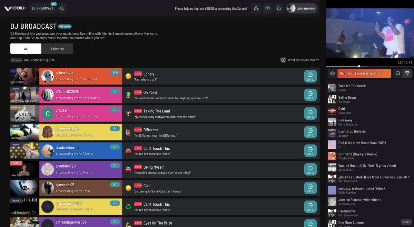Image resolution: width=414 pixels, height=227 pixels.
Task: Open 'What do colors mean?' link
Action: click(x=303, y=60)
